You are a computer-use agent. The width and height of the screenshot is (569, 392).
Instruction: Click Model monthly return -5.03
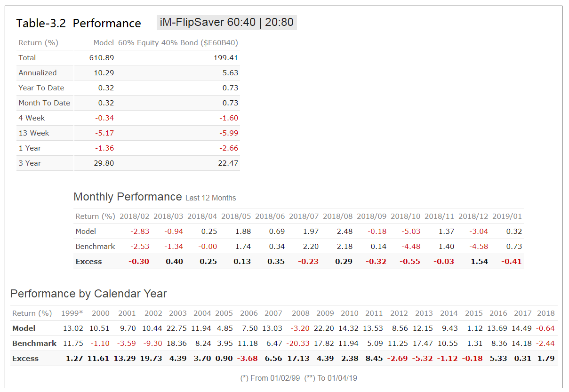point(410,232)
